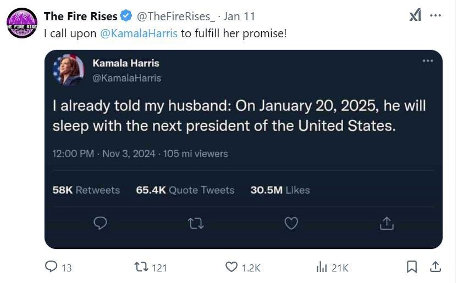Open the outer tweet's more options menu
Screen dimensions: 469x283
[x=435, y=16]
